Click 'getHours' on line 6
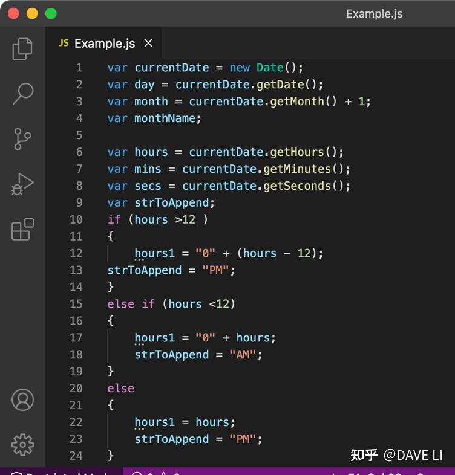455x475 pixels. [x=297, y=152]
